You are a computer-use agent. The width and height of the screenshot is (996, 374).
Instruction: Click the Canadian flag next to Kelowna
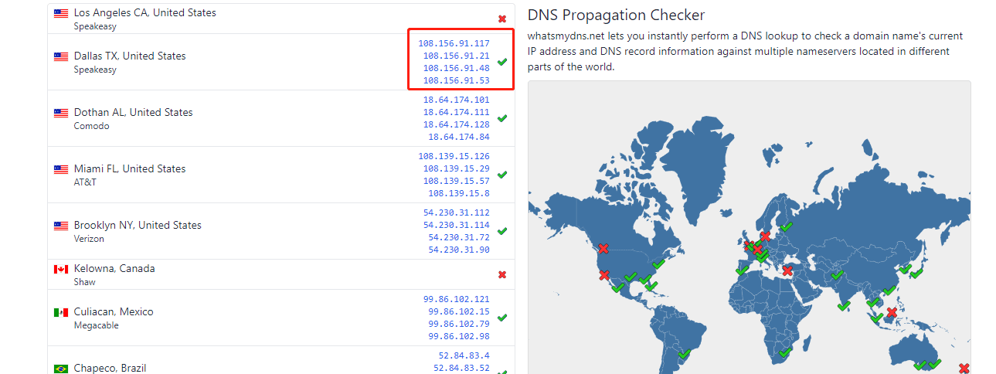61,269
